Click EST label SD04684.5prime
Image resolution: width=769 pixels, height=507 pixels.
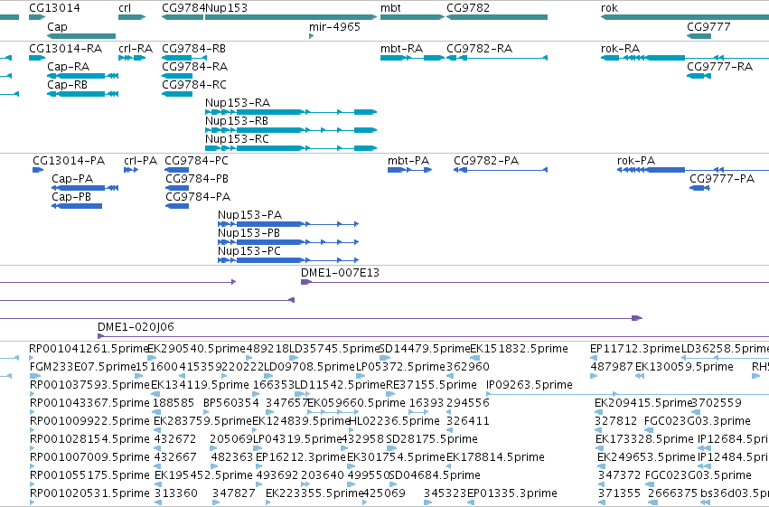click(435, 475)
